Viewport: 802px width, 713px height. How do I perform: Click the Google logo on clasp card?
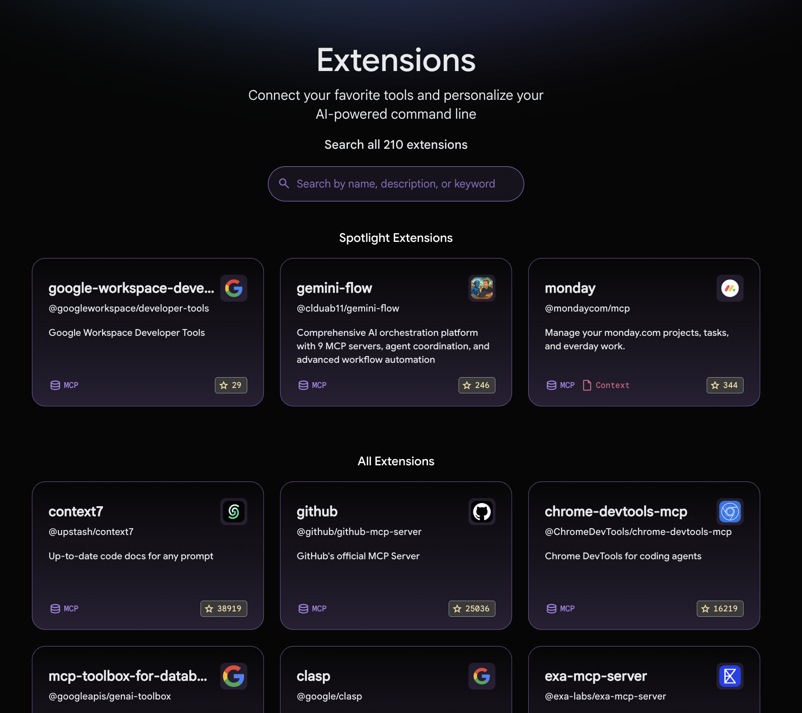coord(482,676)
